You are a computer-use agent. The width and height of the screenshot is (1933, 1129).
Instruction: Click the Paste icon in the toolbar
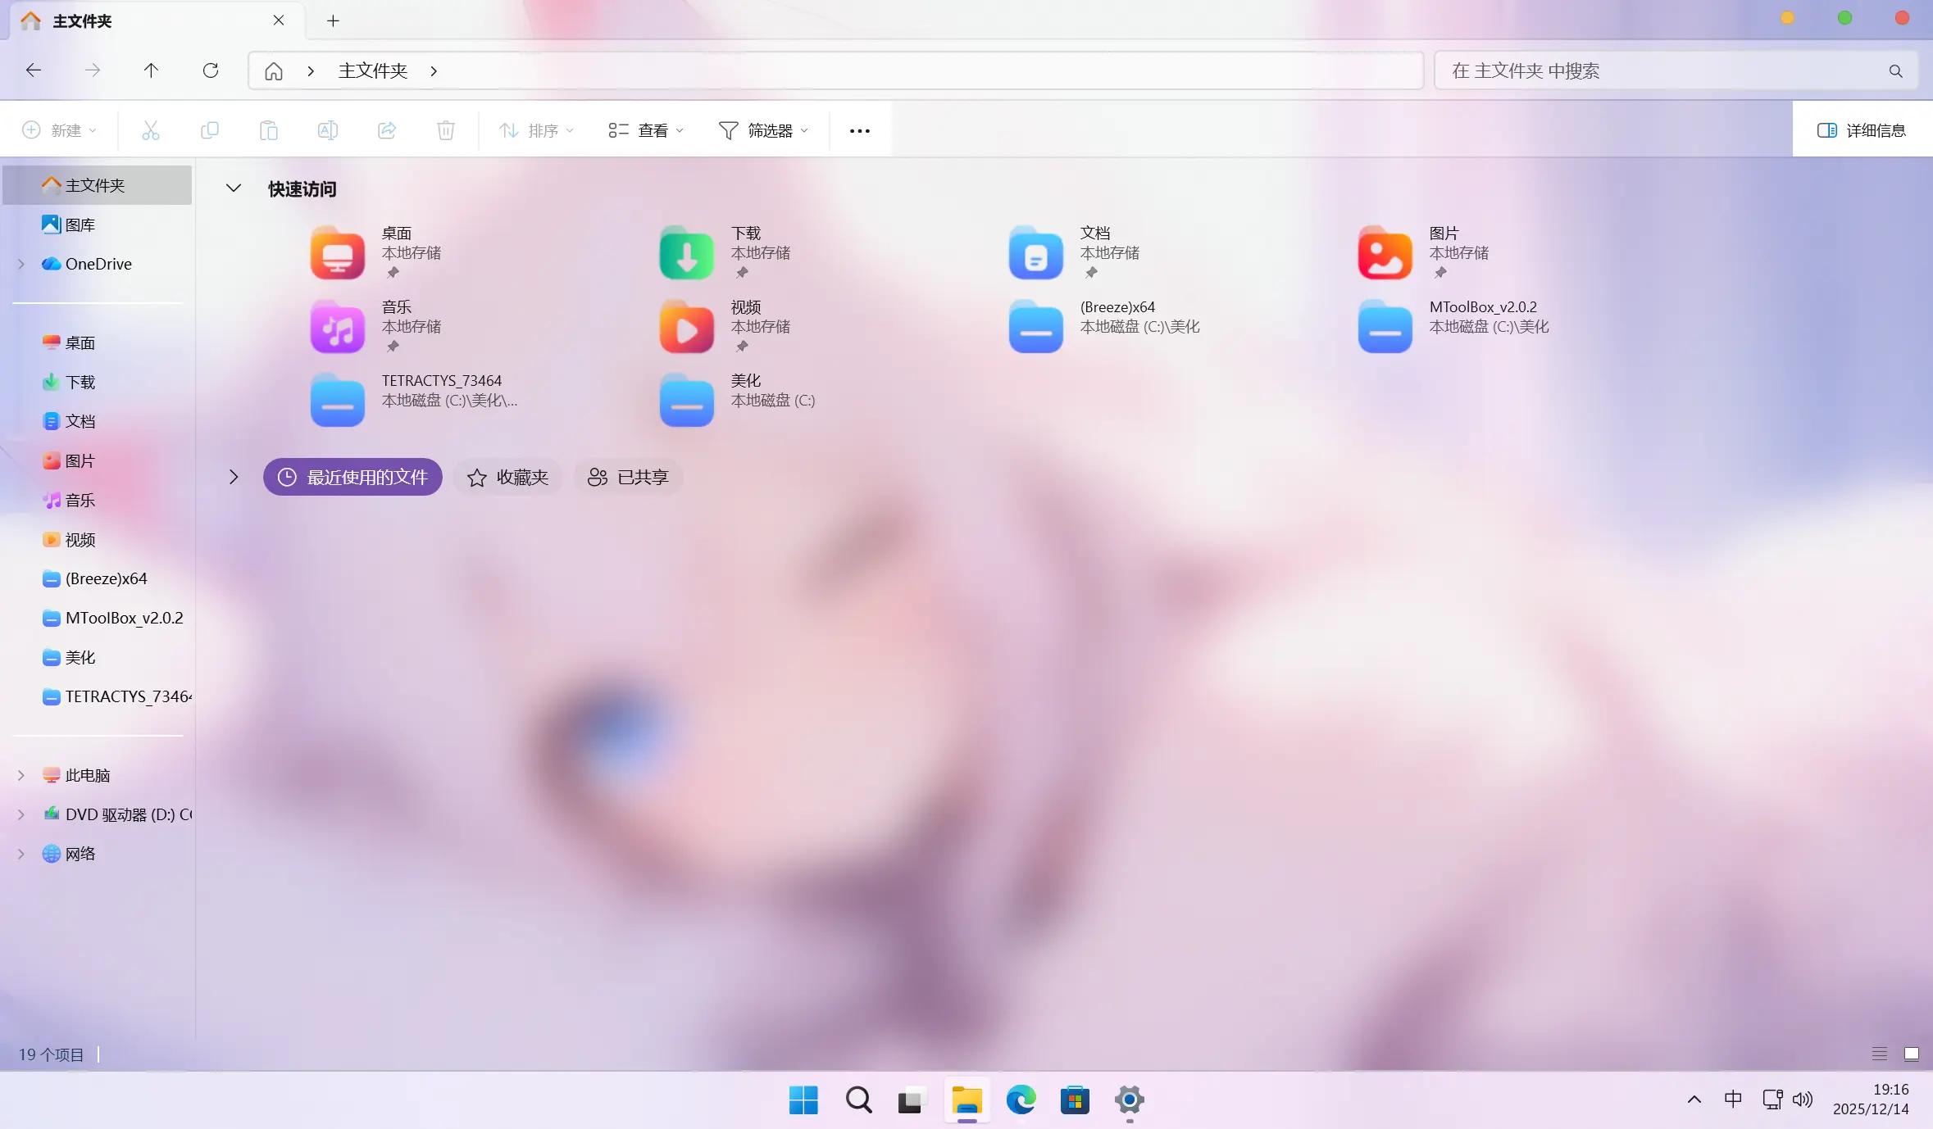tap(269, 129)
